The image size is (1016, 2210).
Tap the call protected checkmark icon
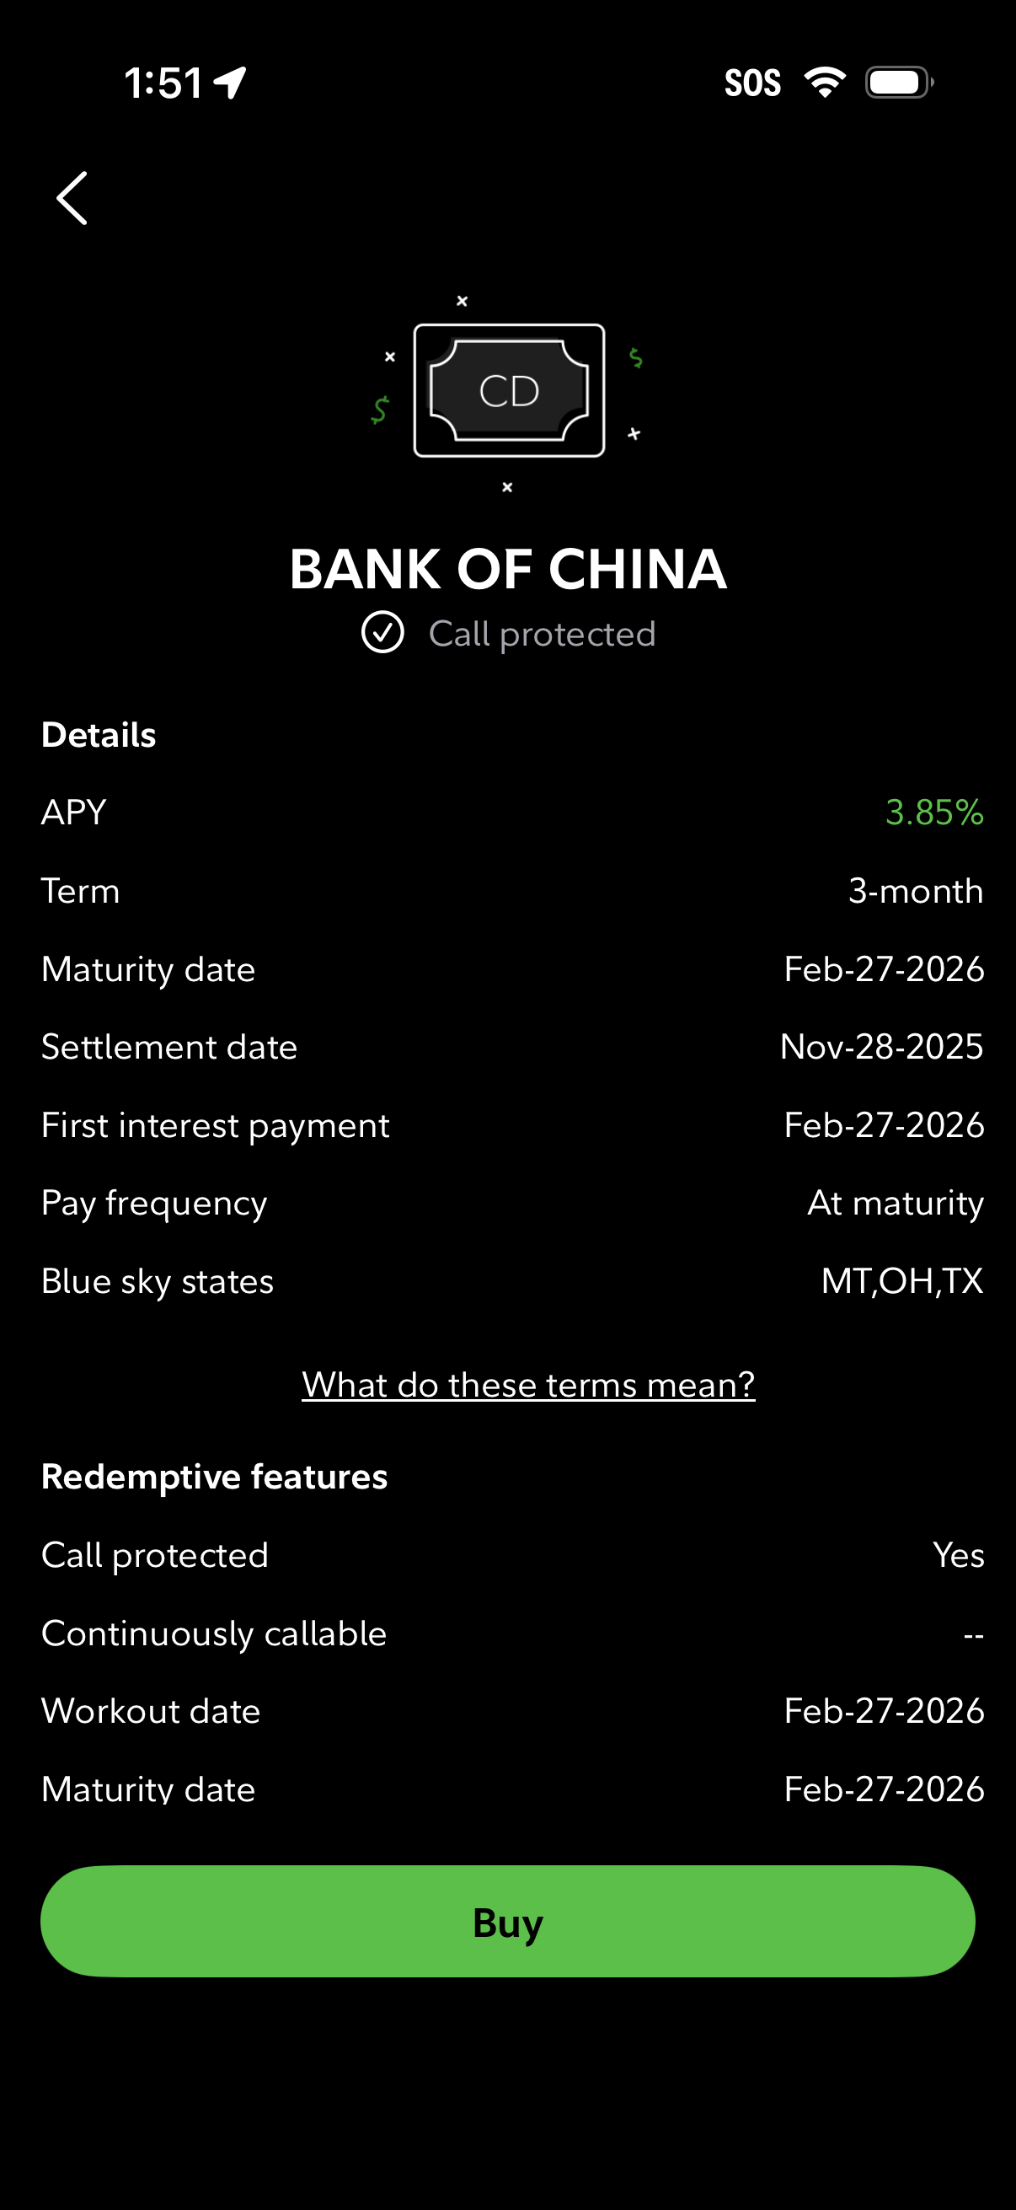[x=382, y=633]
